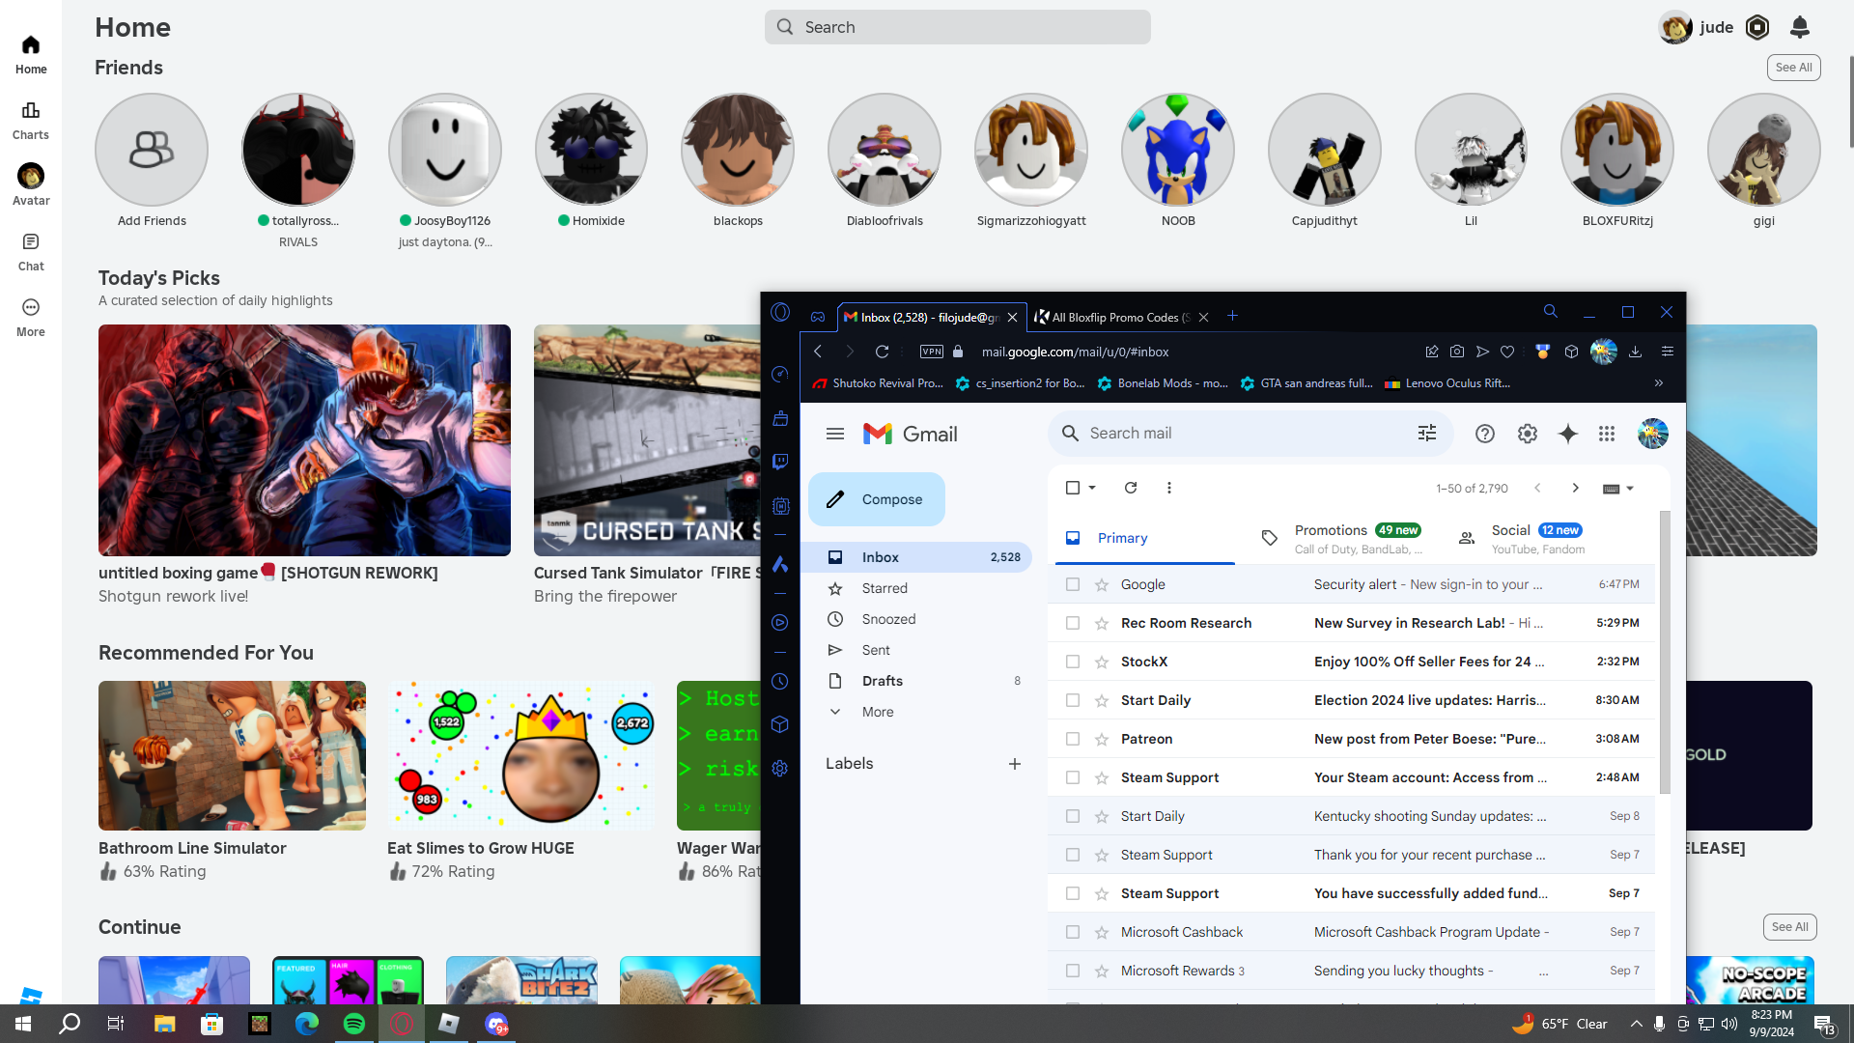Select checkbox for StockX email
Screen dimensions: 1854x1043
[x=1073, y=662]
